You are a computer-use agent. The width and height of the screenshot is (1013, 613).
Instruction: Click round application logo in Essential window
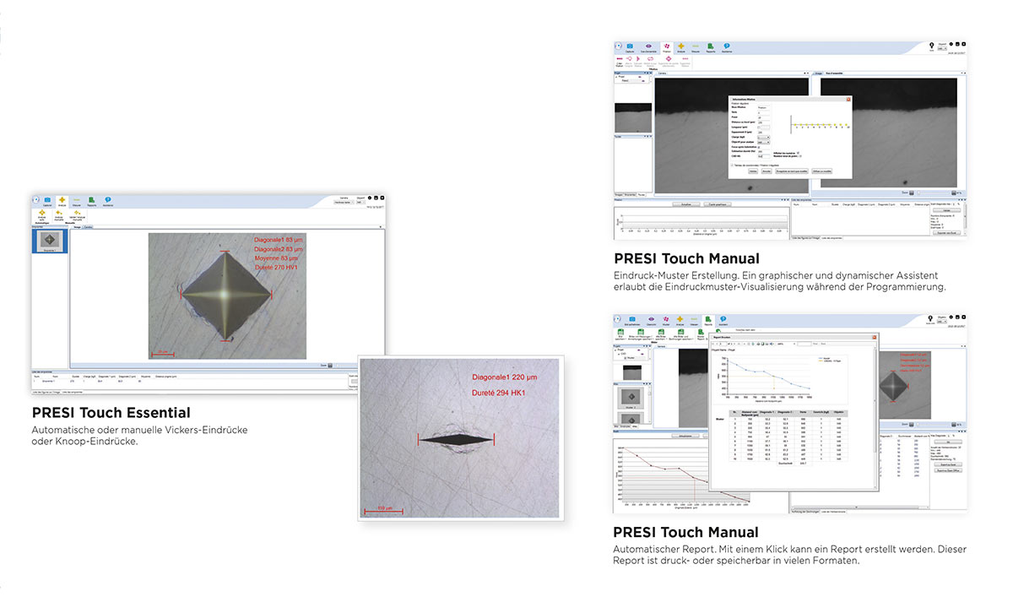point(36,199)
